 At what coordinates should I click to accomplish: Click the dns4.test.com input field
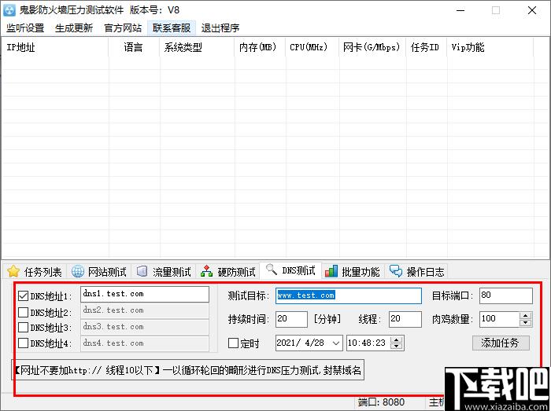pyautogui.click(x=145, y=343)
